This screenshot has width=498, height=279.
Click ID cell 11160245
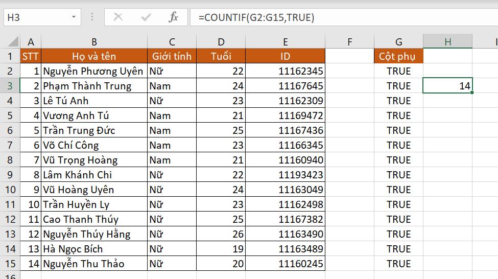tap(285, 264)
